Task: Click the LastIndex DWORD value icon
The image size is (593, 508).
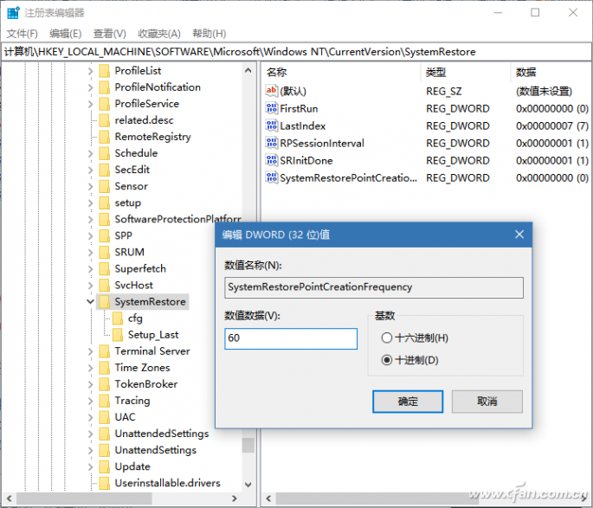Action: [271, 125]
